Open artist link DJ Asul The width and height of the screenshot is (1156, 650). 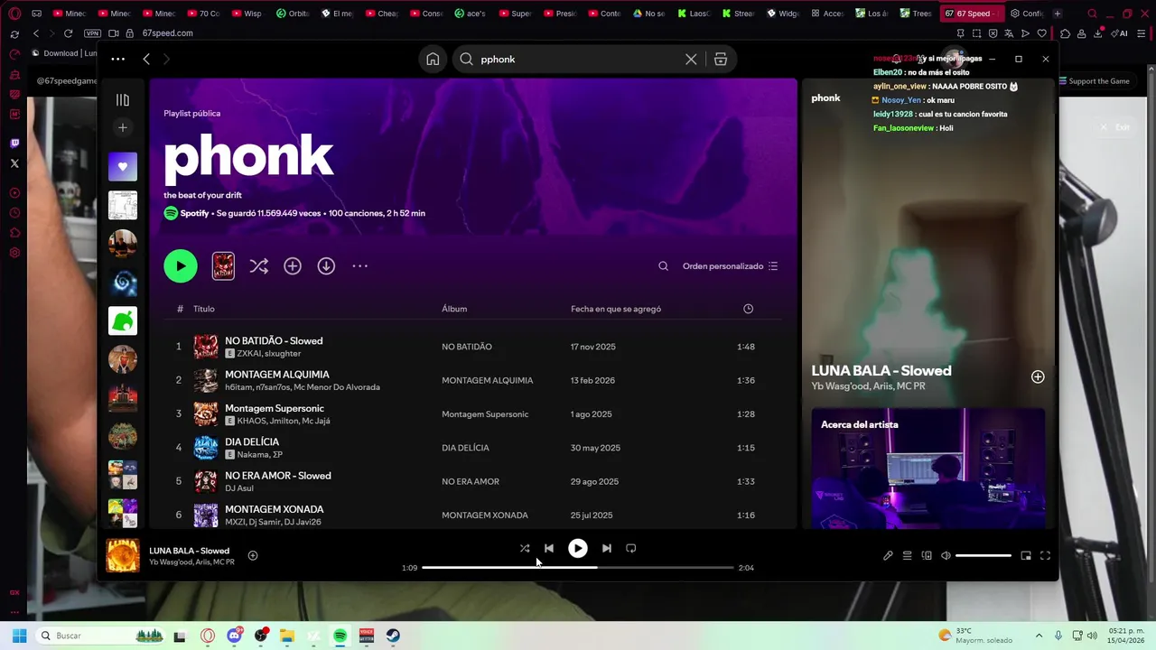pyautogui.click(x=239, y=488)
